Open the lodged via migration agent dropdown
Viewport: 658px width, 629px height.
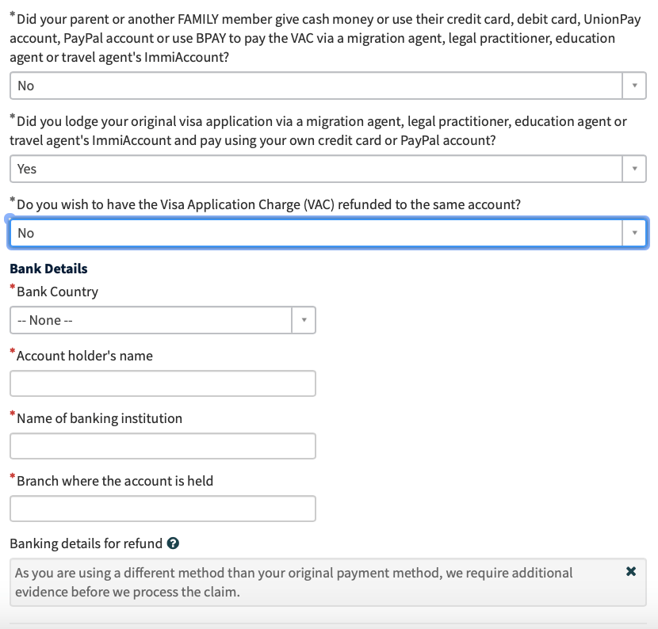click(327, 169)
